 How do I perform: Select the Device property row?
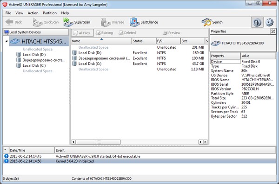point(243,62)
